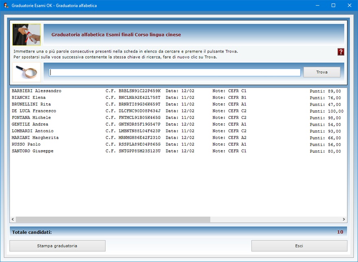Select the row RUSSO Paolo

[178, 144]
